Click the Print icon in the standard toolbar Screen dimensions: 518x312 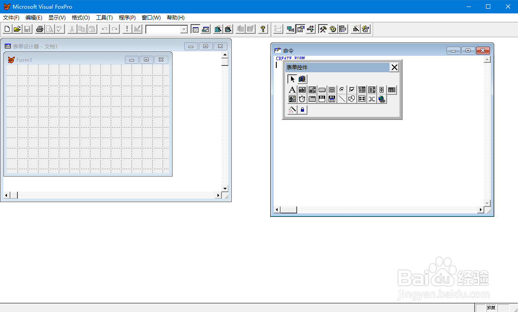40,29
